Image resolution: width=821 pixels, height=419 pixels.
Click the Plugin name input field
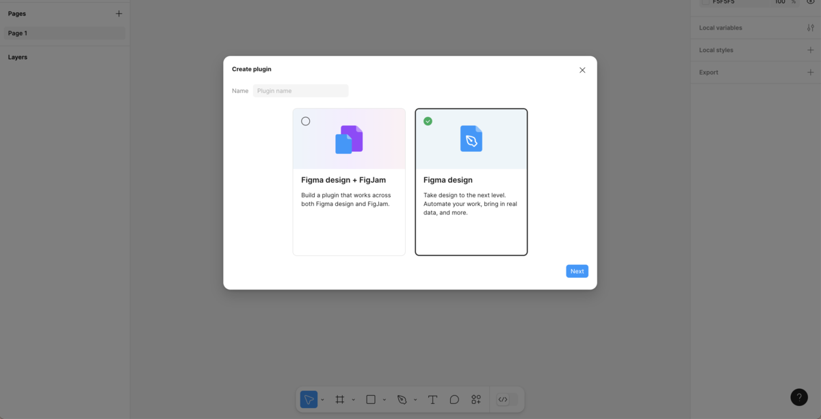point(301,90)
